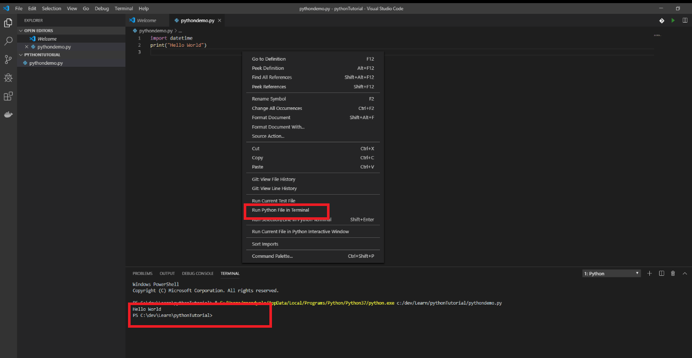Open the Explorer view in the sidebar
This screenshot has height=358, width=692.
tap(8, 23)
